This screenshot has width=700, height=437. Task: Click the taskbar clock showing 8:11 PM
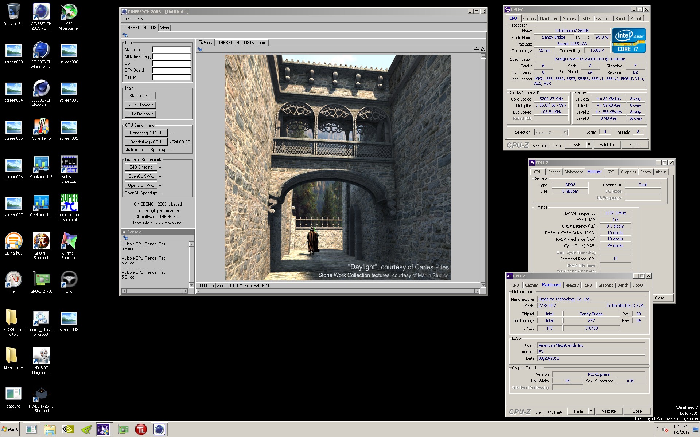coord(681,429)
